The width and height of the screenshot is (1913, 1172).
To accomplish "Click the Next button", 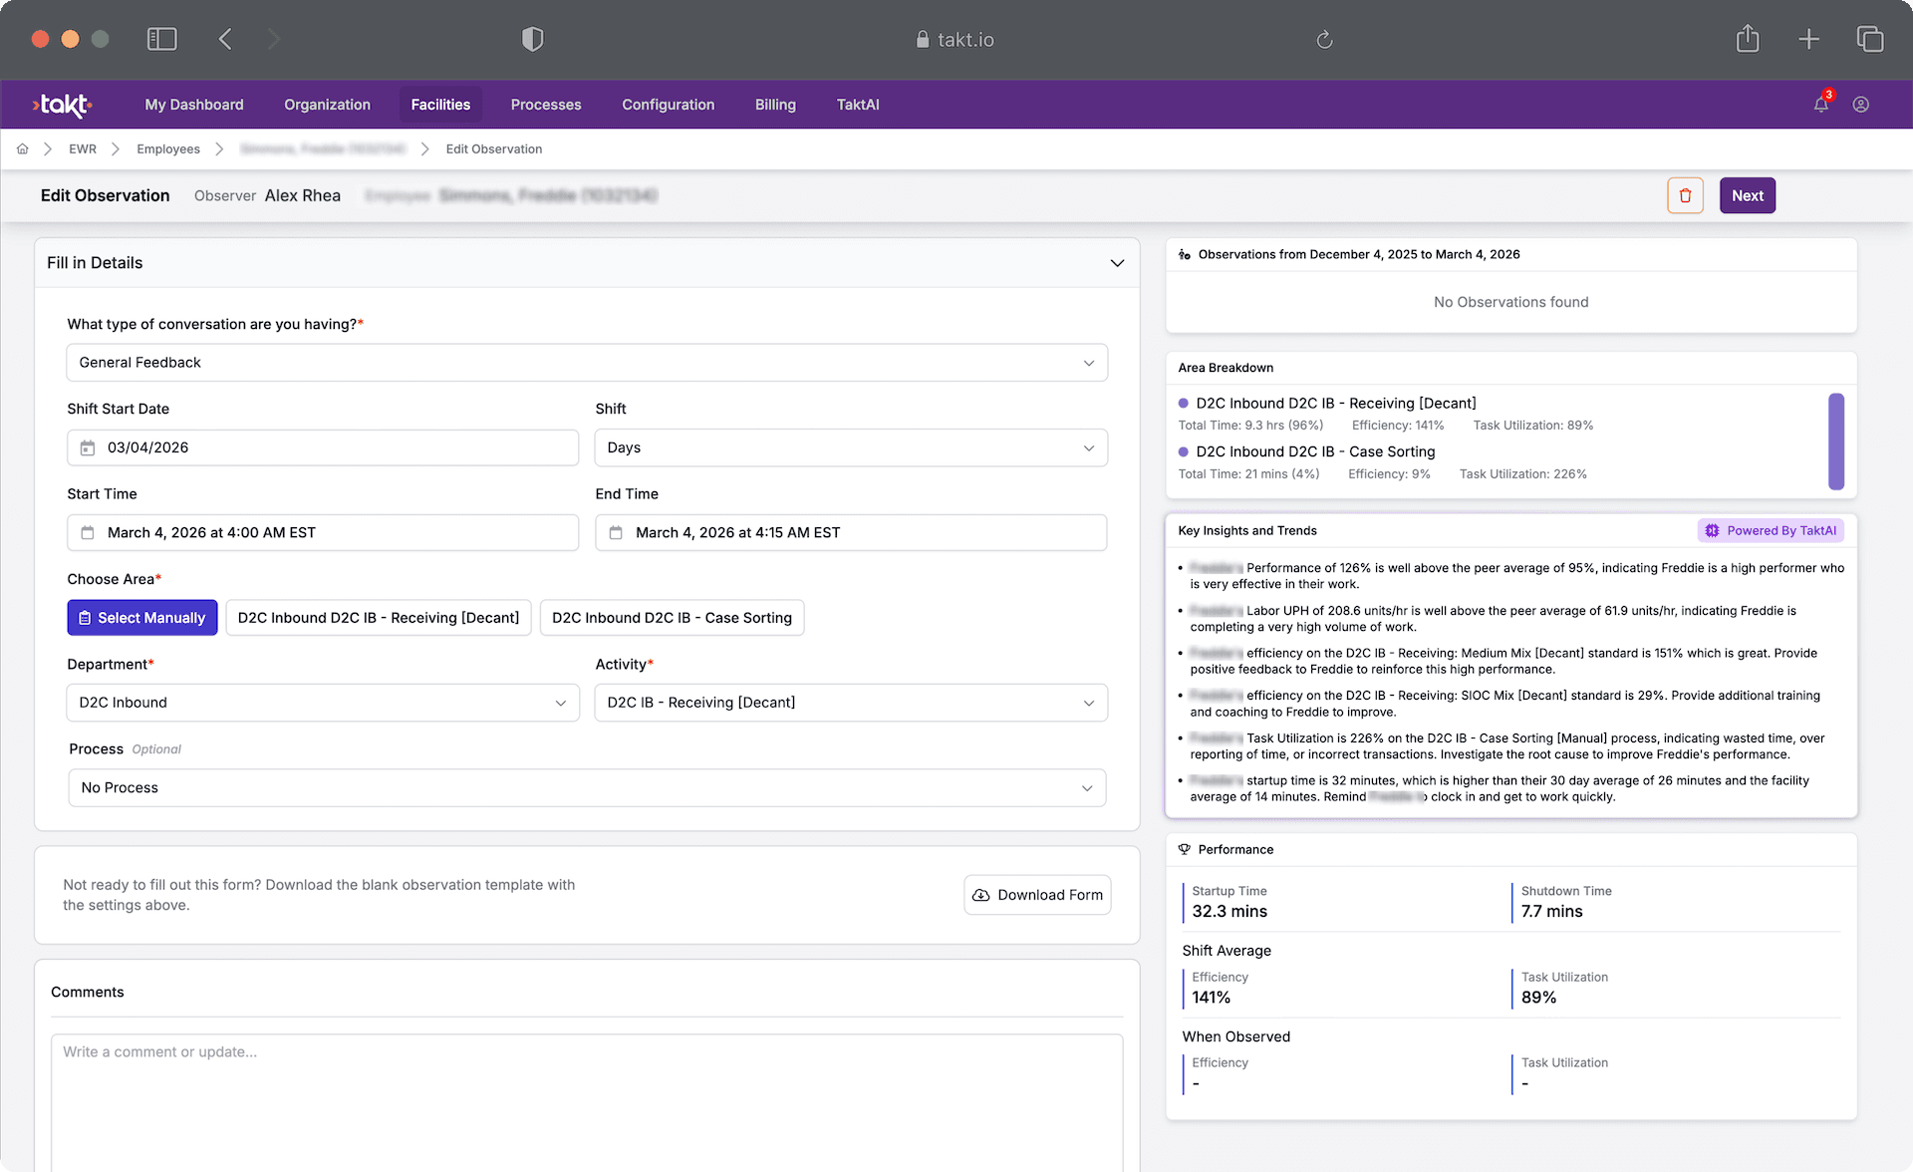I will 1747,195.
